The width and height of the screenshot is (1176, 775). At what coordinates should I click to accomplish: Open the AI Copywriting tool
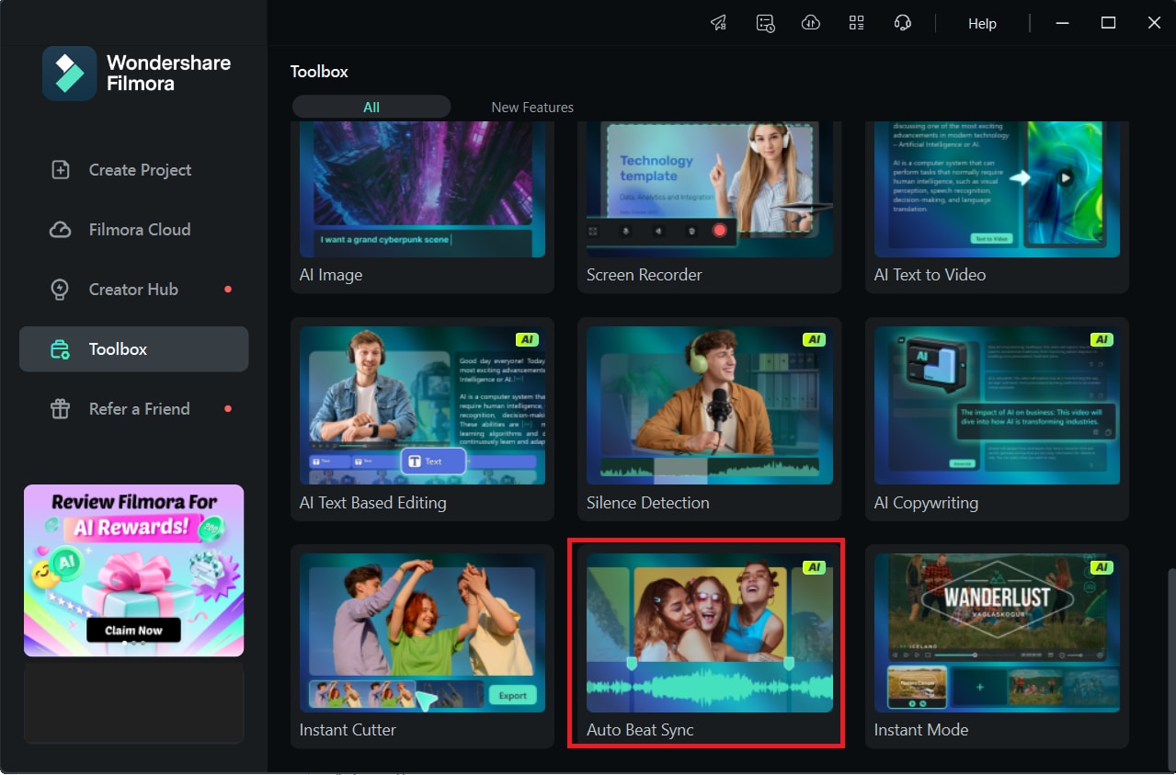click(x=997, y=419)
